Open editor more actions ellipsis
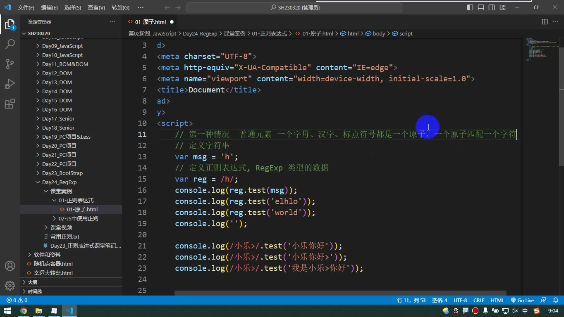Screen dimensions: 564x317 555,22
